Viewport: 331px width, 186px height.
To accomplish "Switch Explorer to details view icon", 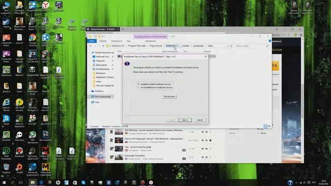I will tap(265, 126).
